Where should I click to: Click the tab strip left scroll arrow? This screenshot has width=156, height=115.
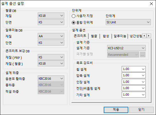[x=144, y=36]
